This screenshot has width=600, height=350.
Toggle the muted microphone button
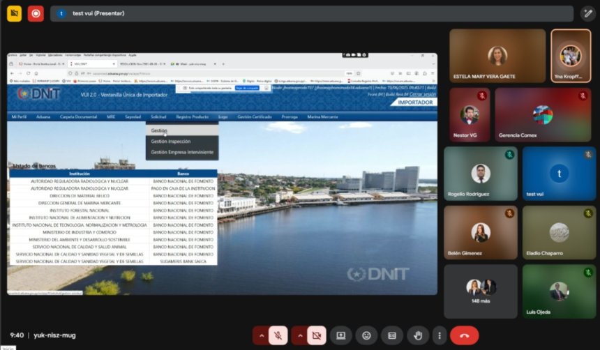pos(278,335)
